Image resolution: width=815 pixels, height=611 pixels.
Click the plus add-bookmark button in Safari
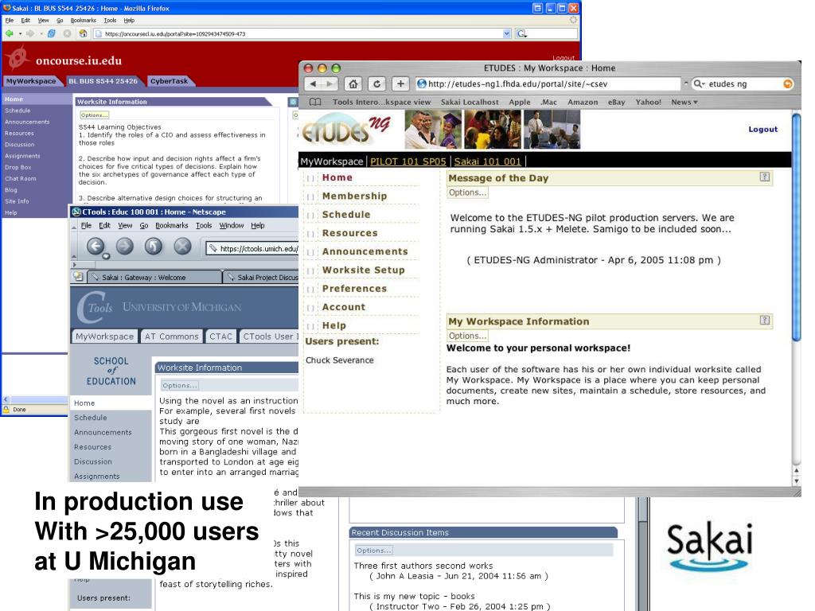[400, 84]
